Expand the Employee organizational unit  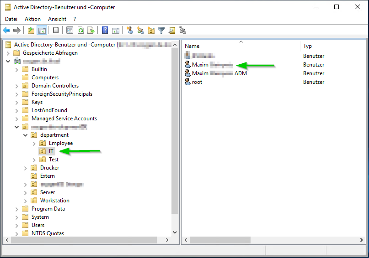click(34, 144)
